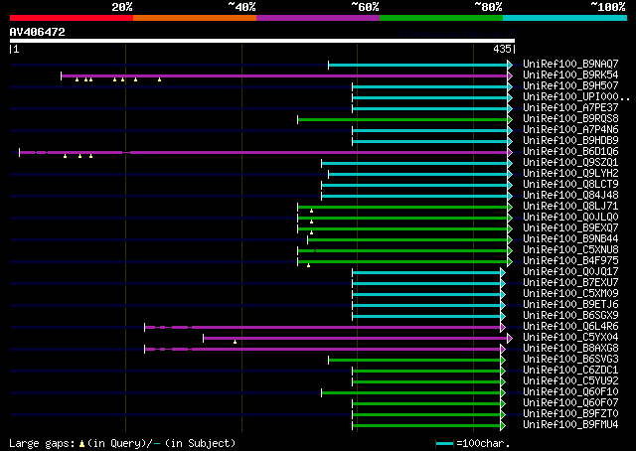Open the UniRef100_C5XM09 hit
The height and width of the screenshot is (451, 636).
tap(570, 294)
